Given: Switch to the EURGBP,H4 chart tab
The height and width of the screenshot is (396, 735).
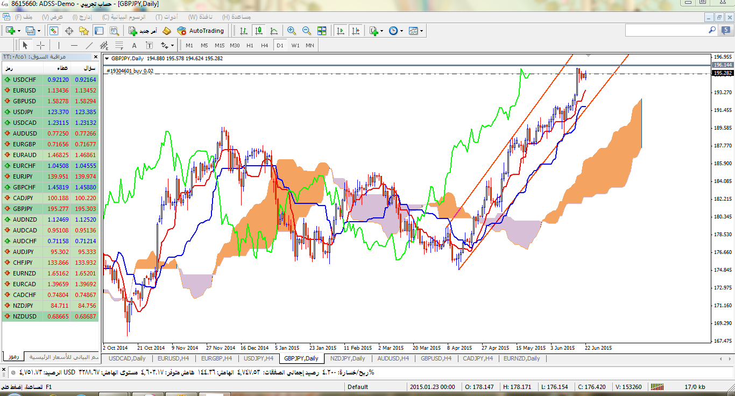Looking at the screenshot, I should pyautogui.click(x=216, y=358).
